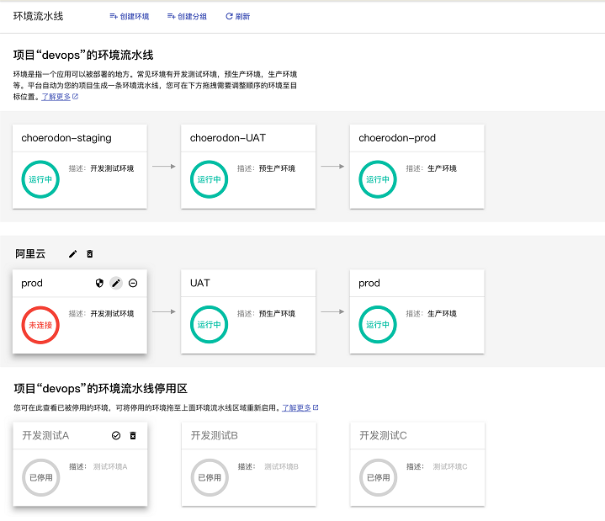The height and width of the screenshot is (521, 605).
Task: Re-enable 开发测试A with the checkmark icon
Action: coord(116,435)
